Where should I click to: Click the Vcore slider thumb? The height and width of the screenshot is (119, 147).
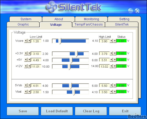pyautogui.click(x=60, y=41)
